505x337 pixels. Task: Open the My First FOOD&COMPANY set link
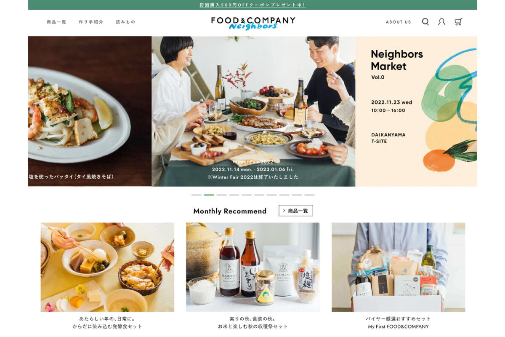[x=398, y=326]
